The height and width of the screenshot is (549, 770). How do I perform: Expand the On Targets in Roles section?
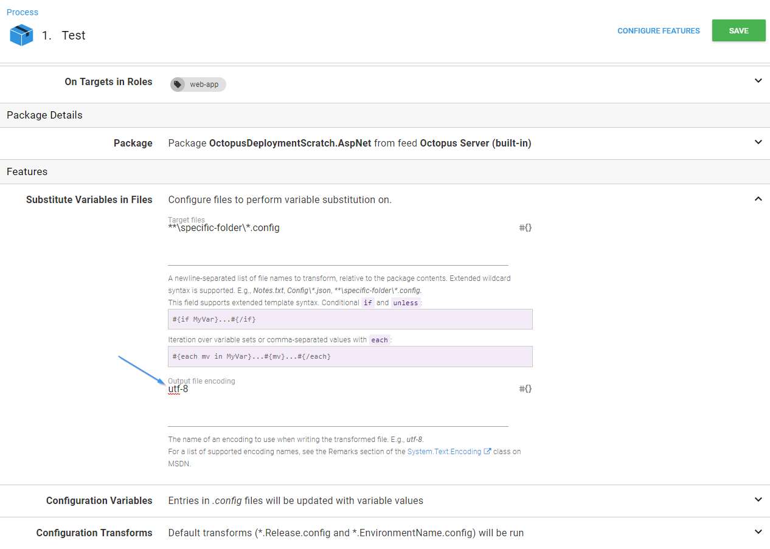point(758,80)
